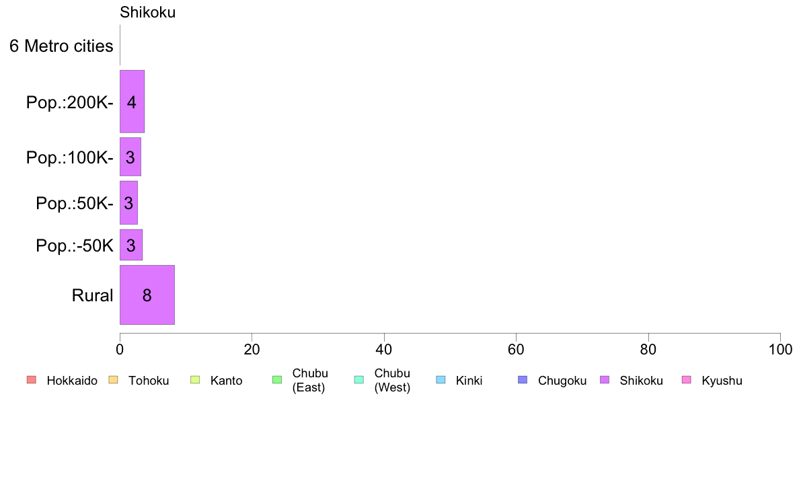Click the Chugoku legend text
The height and width of the screenshot is (495, 799).
(x=562, y=381)
